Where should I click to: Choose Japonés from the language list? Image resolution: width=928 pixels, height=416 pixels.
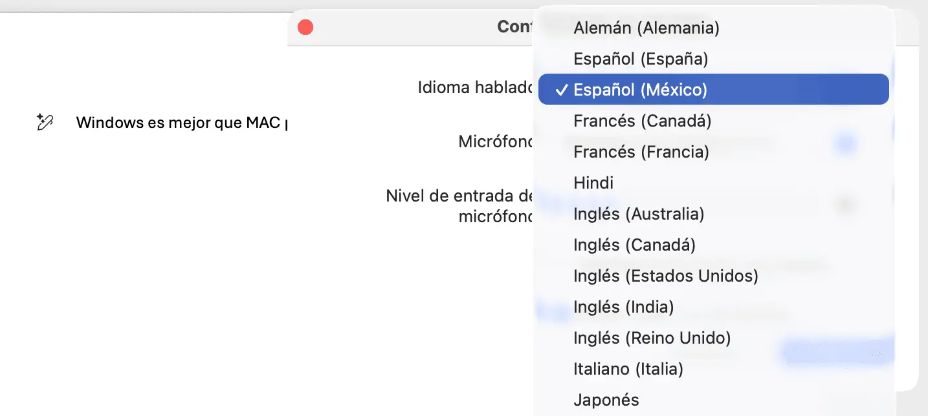pyautogui.click(x=606, y=400)
